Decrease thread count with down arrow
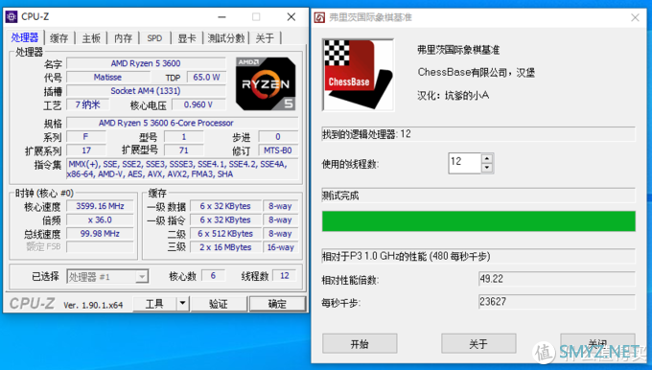Screen dimensions: 652x370 point(487,168)
